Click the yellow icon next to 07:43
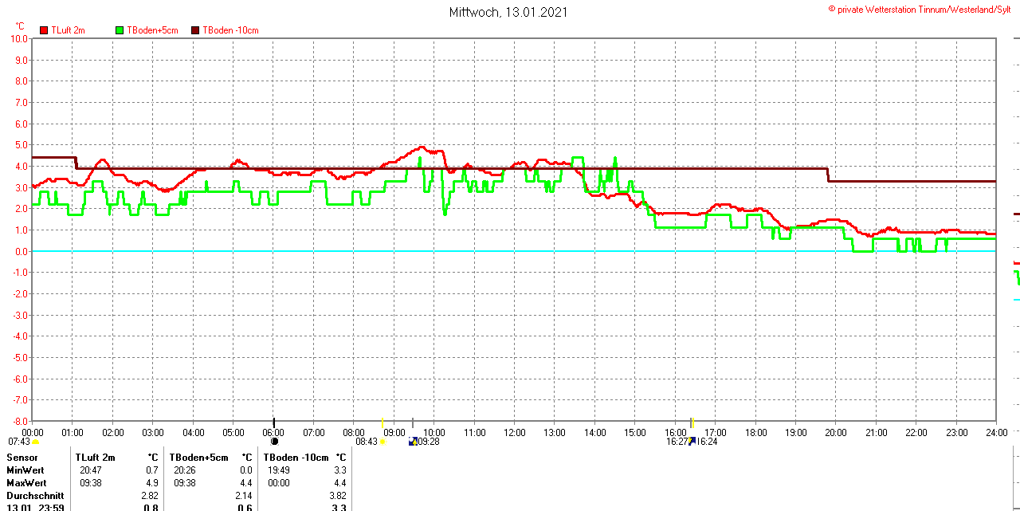 [x=35, y=442]
